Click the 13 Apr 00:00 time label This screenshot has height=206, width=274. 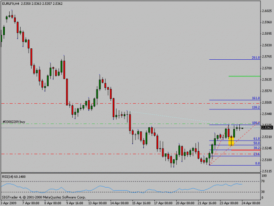(x=97, y=203)
